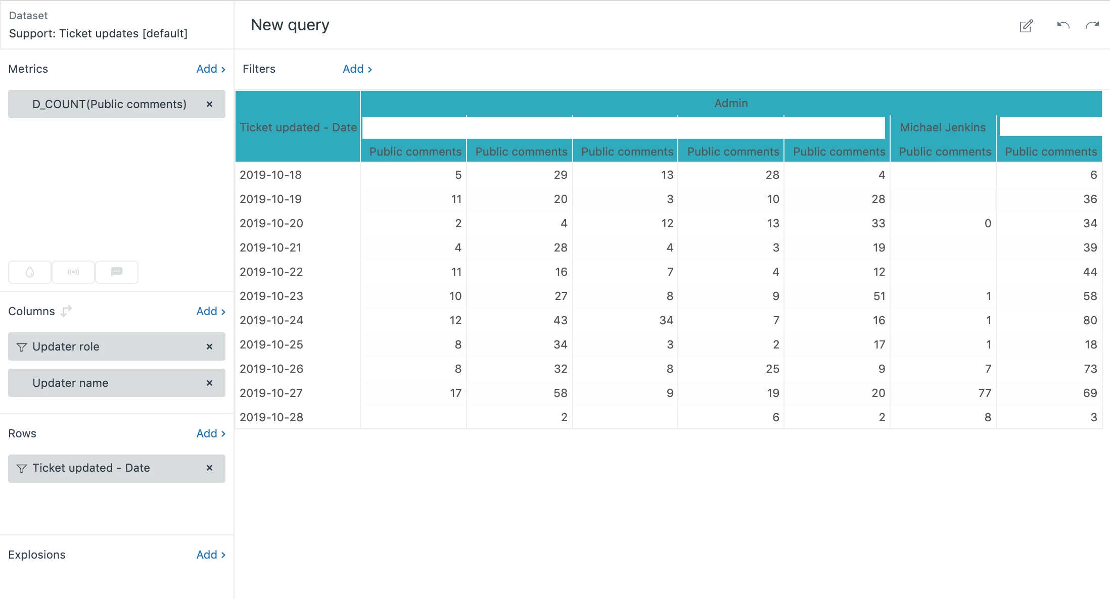Remove Ticket updated - Date row
This screenshot has height=599, width=1110.
pos(209,468)
